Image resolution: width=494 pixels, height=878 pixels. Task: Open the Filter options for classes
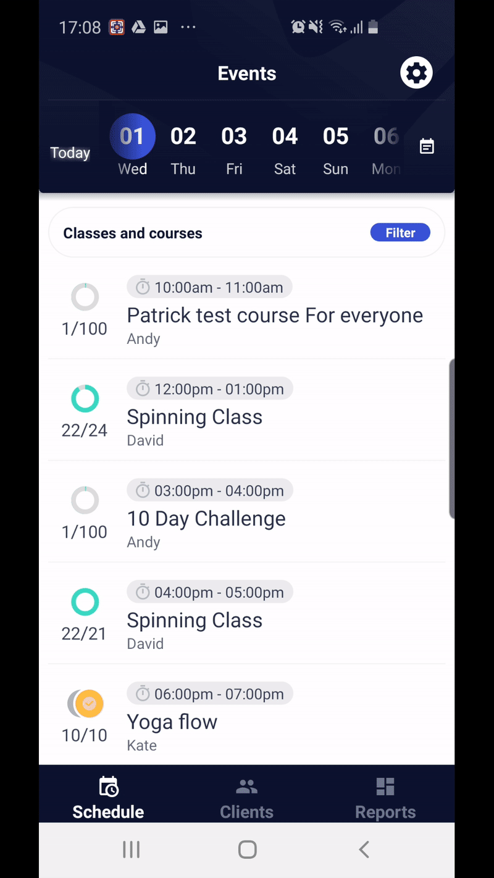pos(400,233)
